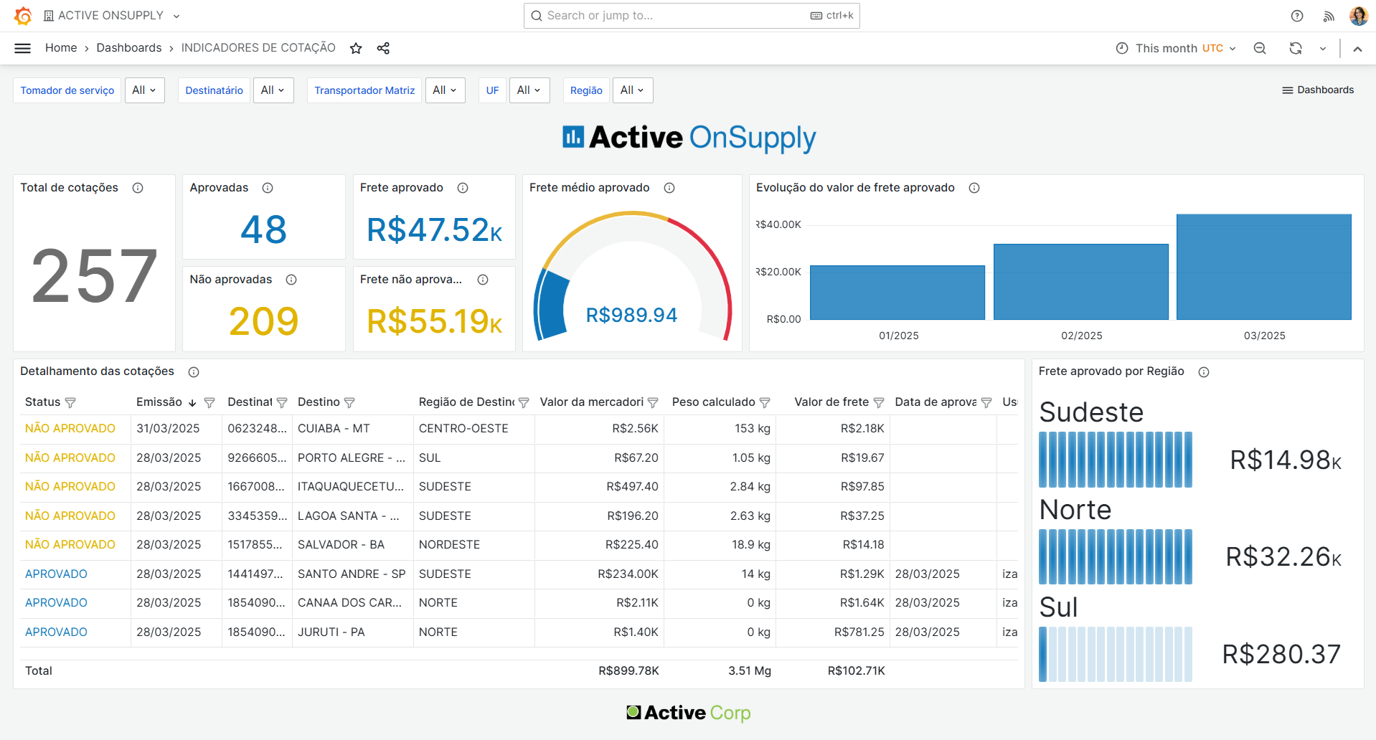Select CUIABA - MT destination cell

352,429
